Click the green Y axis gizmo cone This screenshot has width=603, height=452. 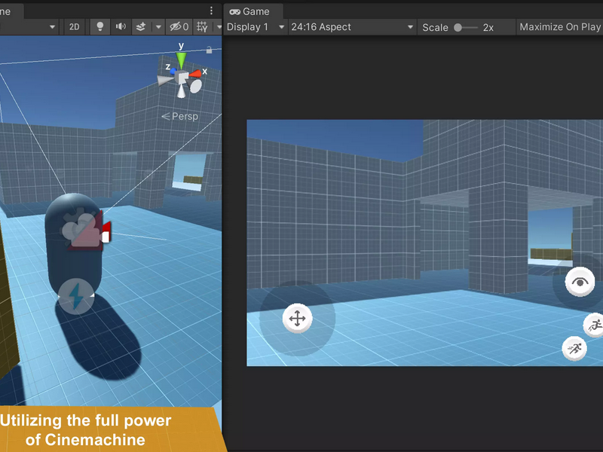[x=181, y=60]
